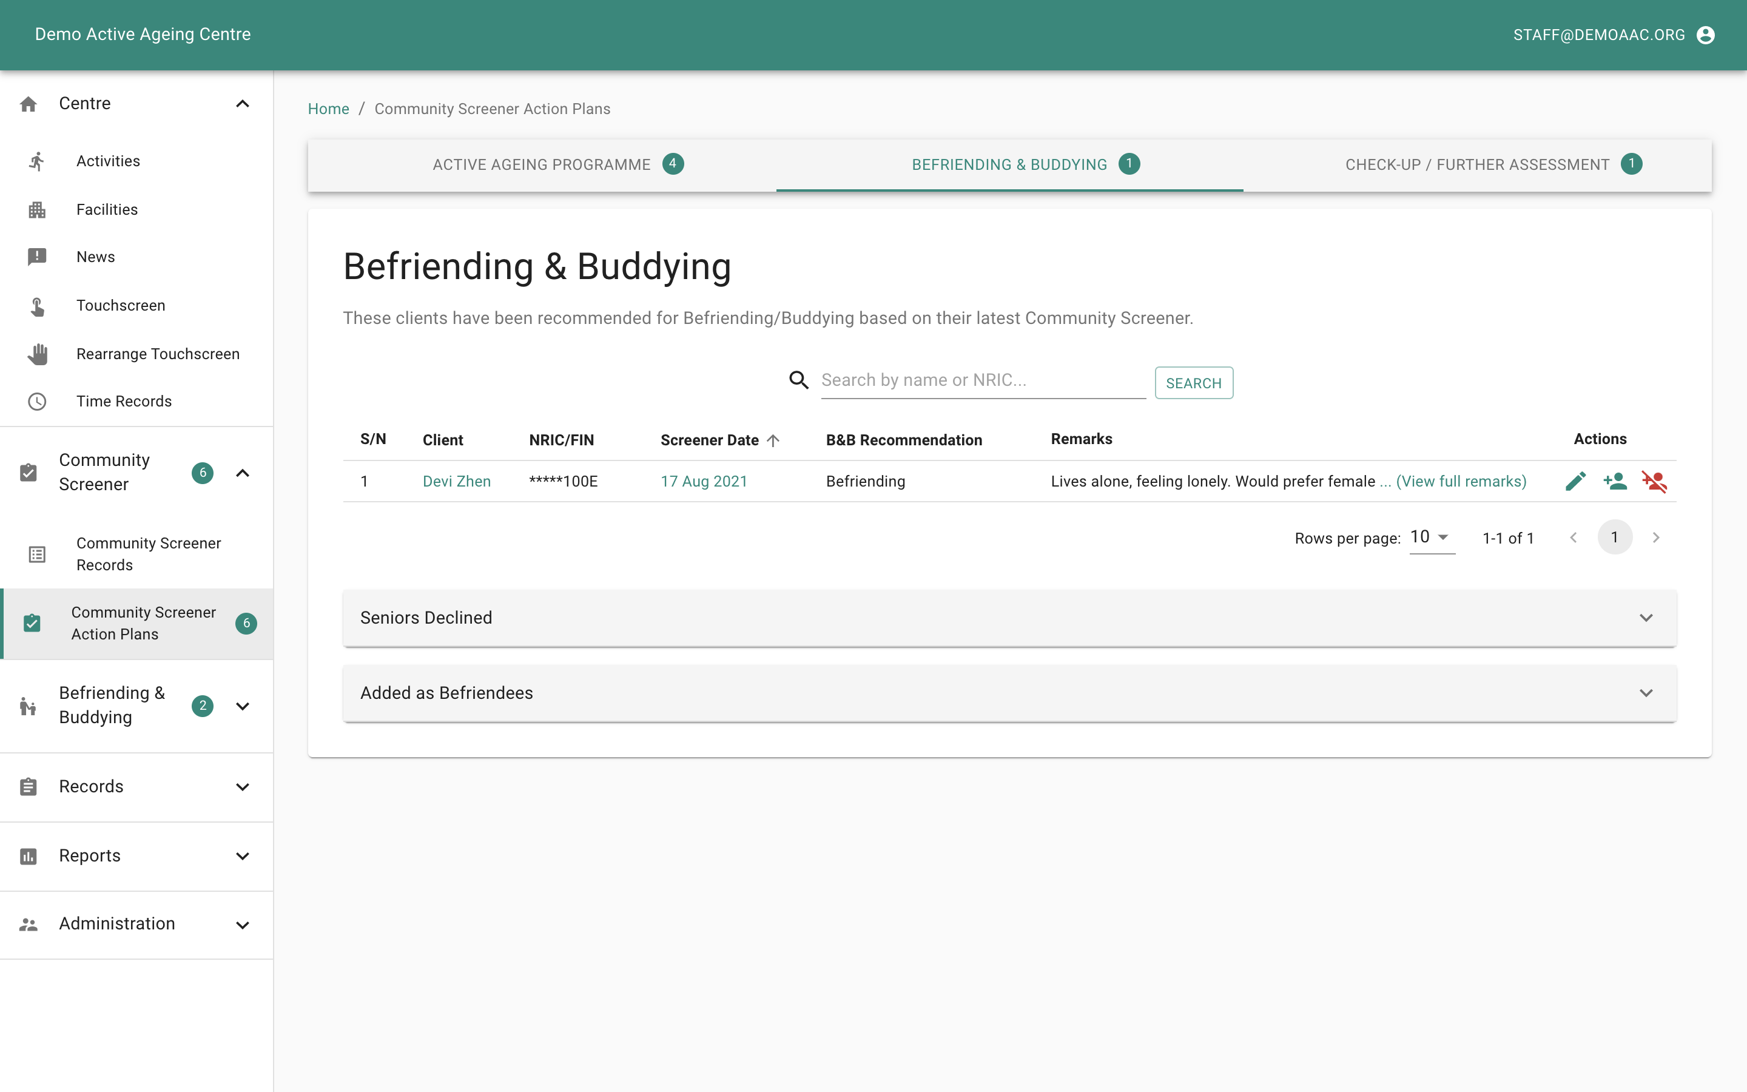Expand the Seniors Declined panel
The image size is (1747, 1092).
click(x=1009, y=618)
